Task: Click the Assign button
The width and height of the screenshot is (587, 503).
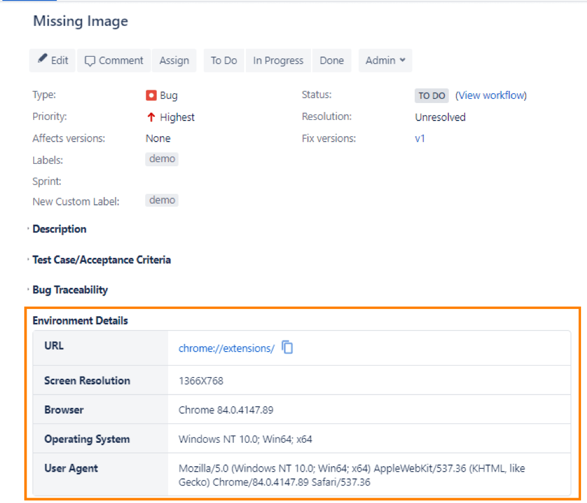Action: point(174,60)
